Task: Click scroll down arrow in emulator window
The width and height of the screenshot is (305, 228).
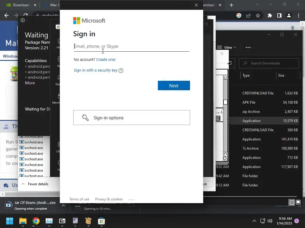Action: (225, 154)
